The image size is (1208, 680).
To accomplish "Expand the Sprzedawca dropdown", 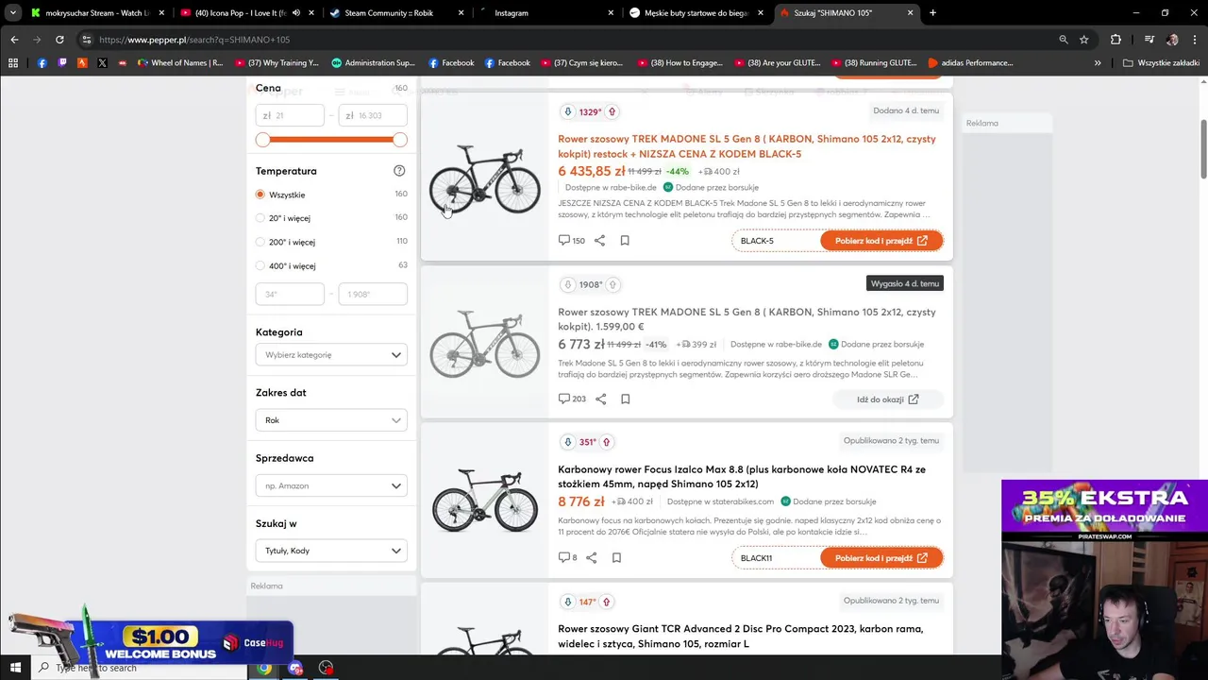I will 331,485.
